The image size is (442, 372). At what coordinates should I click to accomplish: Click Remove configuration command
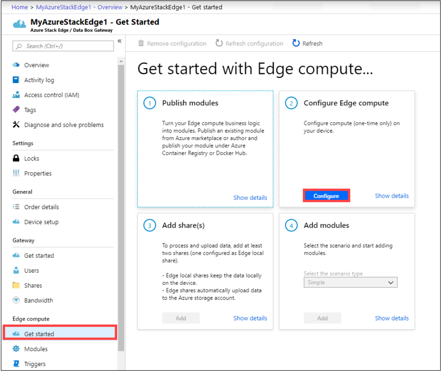[x=172, y=43]
